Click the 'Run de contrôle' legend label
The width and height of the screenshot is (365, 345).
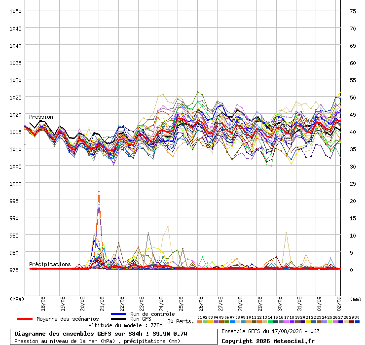[x=152, y=314]
